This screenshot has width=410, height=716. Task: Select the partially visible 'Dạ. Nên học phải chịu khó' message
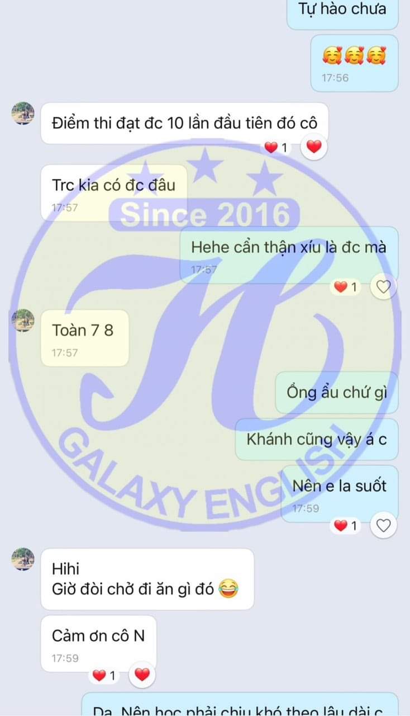[x=240, y=705]
